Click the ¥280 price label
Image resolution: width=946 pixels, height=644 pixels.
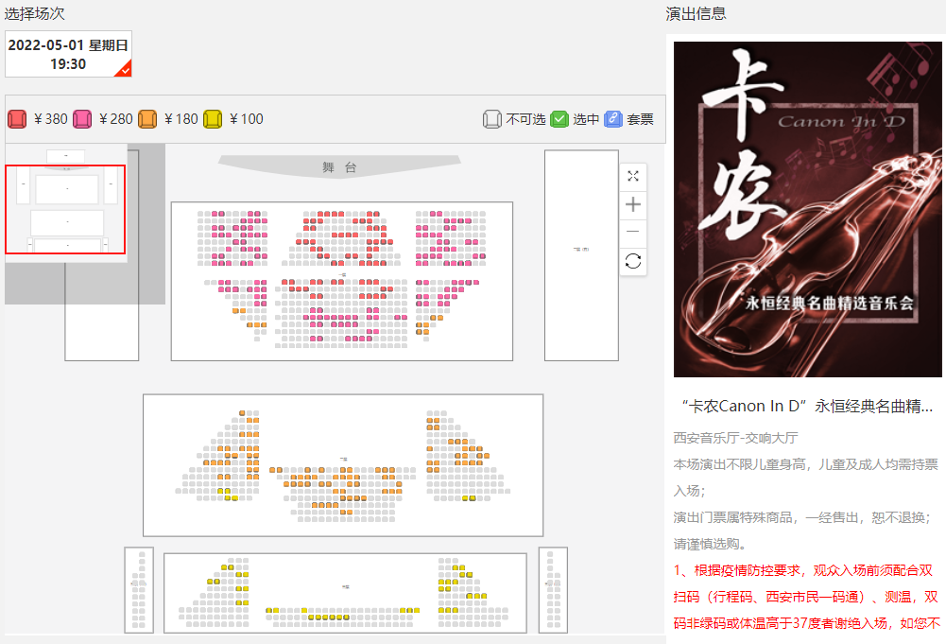[116, 119]
